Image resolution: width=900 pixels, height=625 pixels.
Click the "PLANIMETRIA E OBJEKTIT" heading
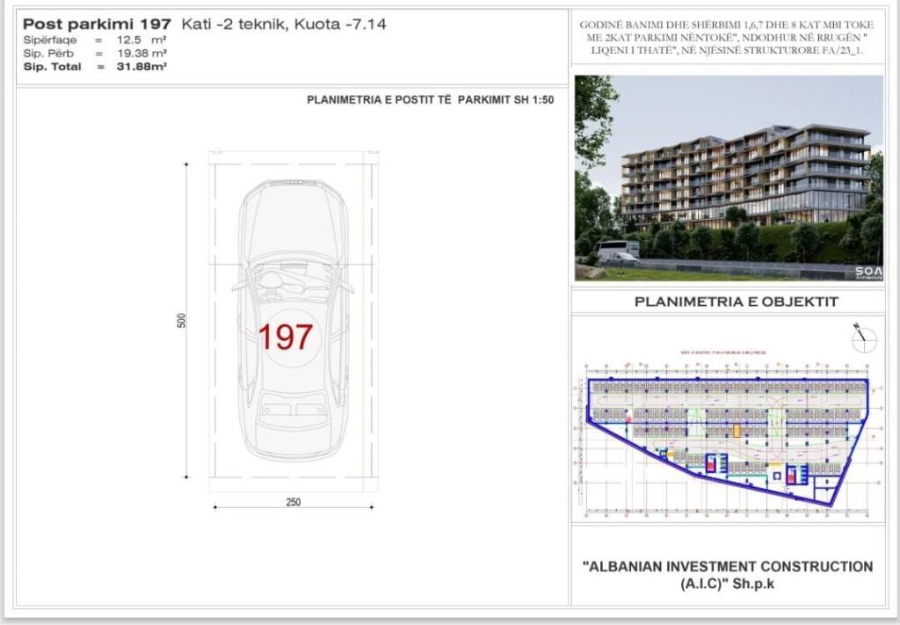(x=736, y=302)
